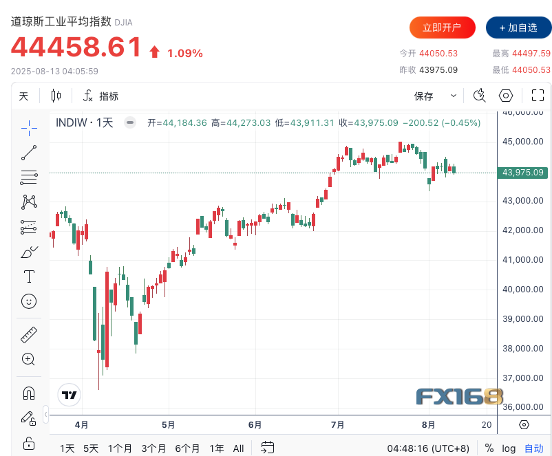Pick the brush drawing tool
552x456 pixels.
[29, 252]
